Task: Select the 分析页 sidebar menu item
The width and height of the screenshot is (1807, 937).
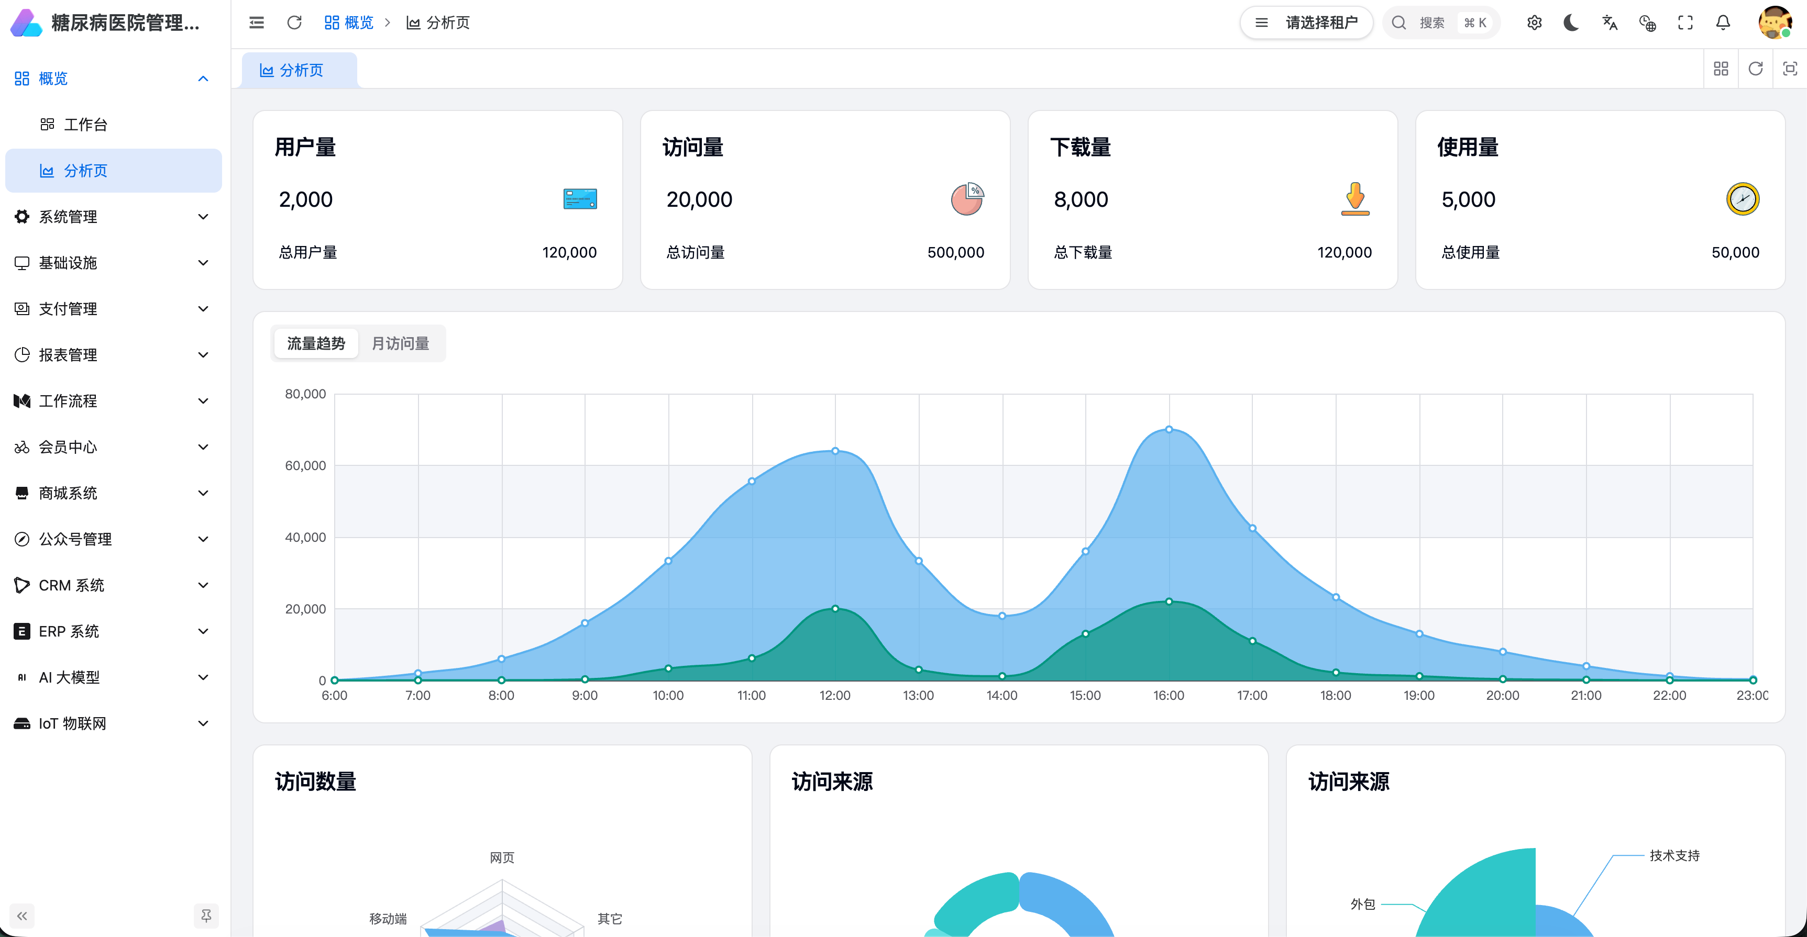Action: pyautogui.click(x=114, y=170)
